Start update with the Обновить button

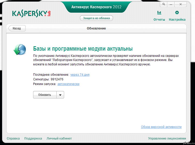tap(45, 95)
